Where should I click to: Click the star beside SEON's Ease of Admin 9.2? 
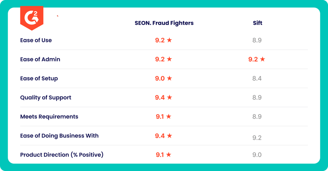pos(169,59)
